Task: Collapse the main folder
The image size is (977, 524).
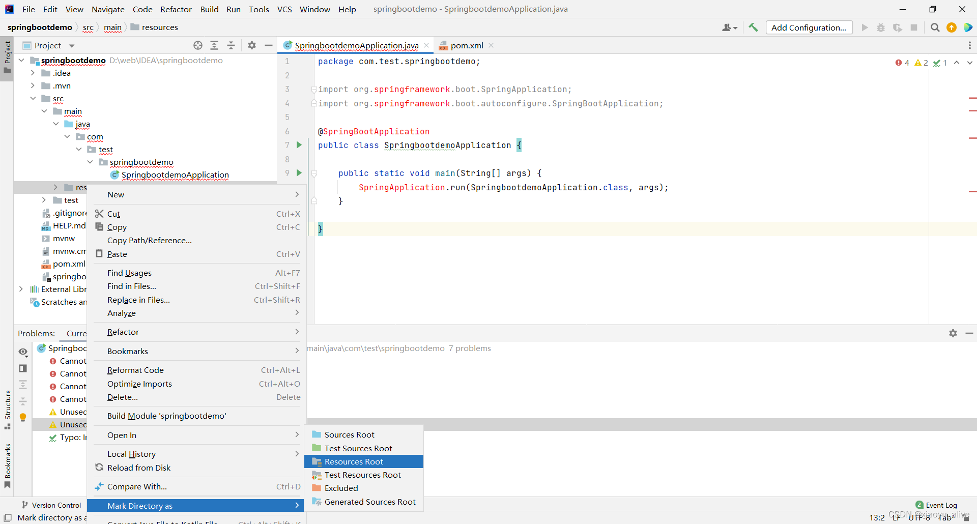Action: [44, 111]
